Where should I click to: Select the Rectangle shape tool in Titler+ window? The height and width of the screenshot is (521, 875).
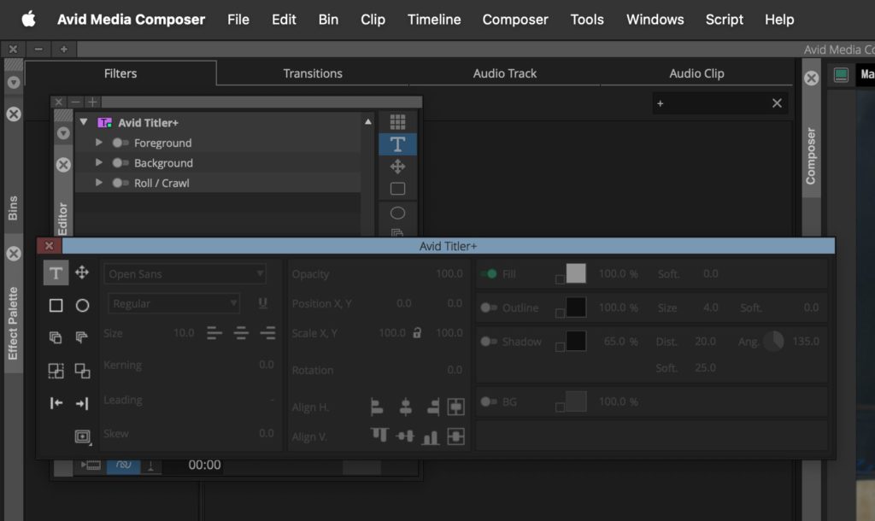(x=56, y=305)
